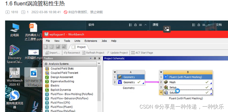The height and width of the screenshot is (112, 228).
Task: Click Refresh Project in toolbar
Action: (x=93, y=53)
